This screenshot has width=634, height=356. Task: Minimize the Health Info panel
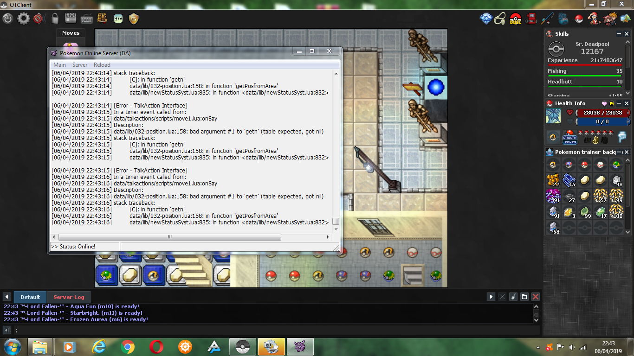pyautogui.click(x=619, y=103)
